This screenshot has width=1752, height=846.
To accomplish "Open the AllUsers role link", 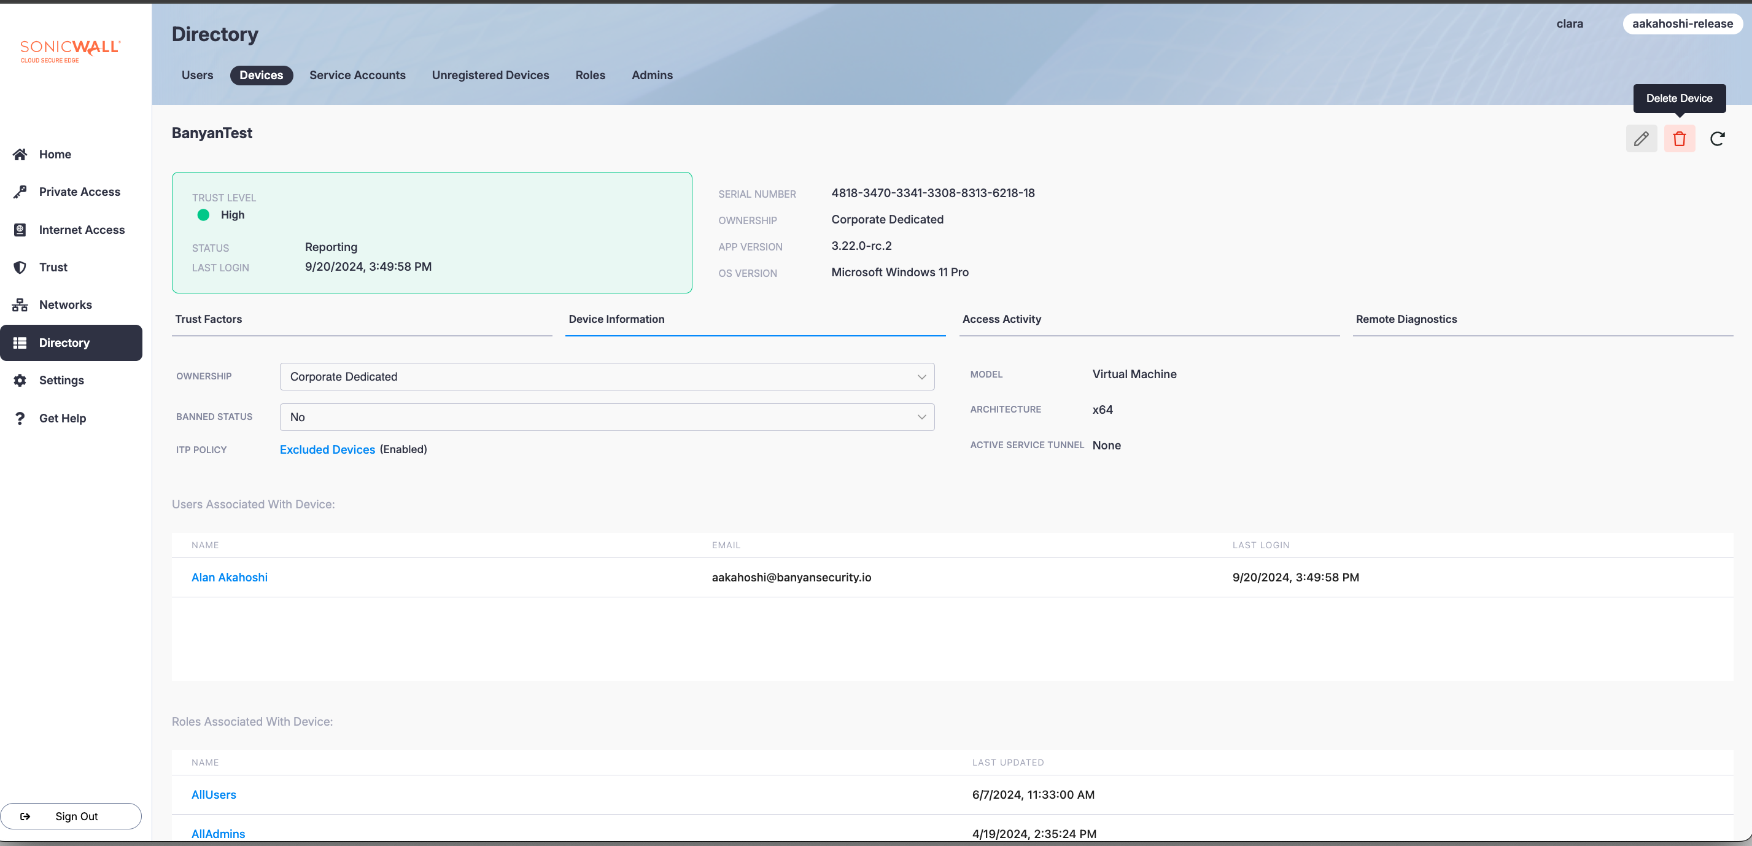I will [x=214, y=794].
